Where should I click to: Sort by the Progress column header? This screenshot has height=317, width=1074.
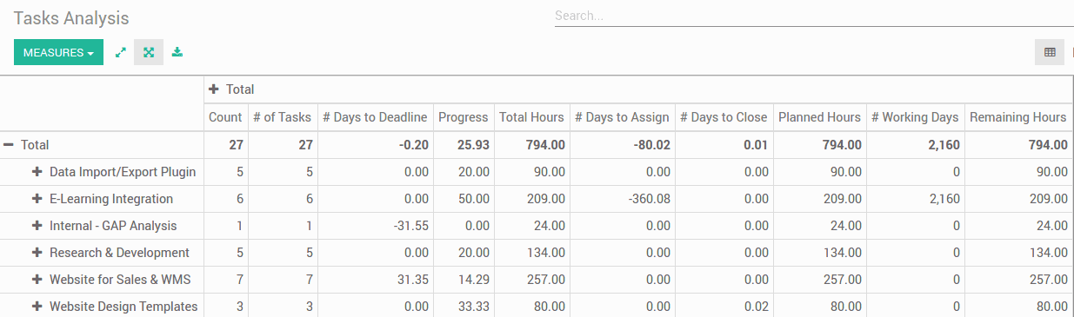coord(463,117)
